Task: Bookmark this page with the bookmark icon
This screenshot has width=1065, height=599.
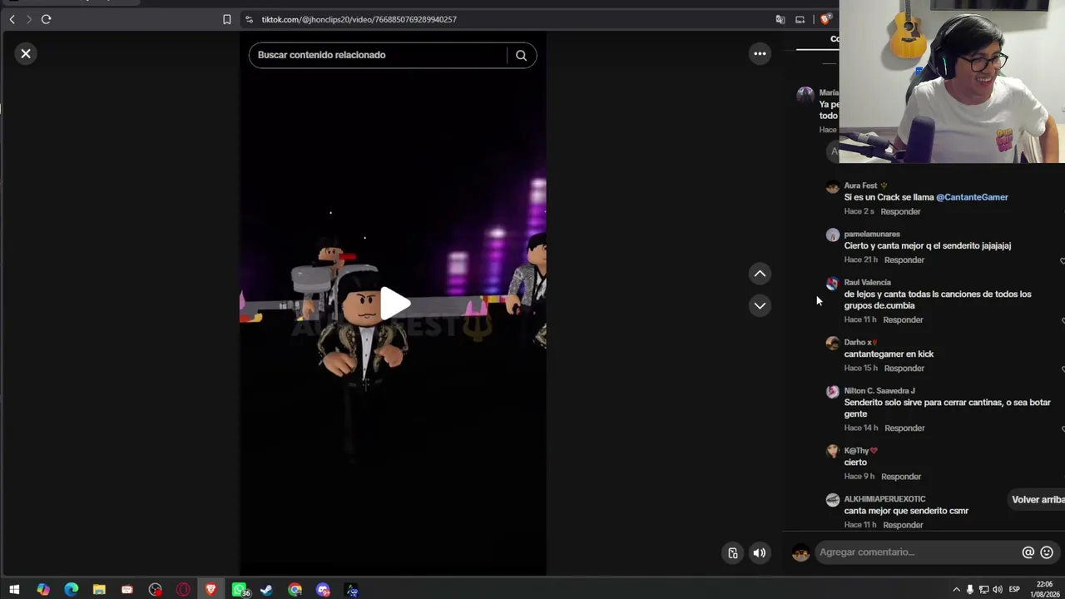Action: tap(226, 19)
